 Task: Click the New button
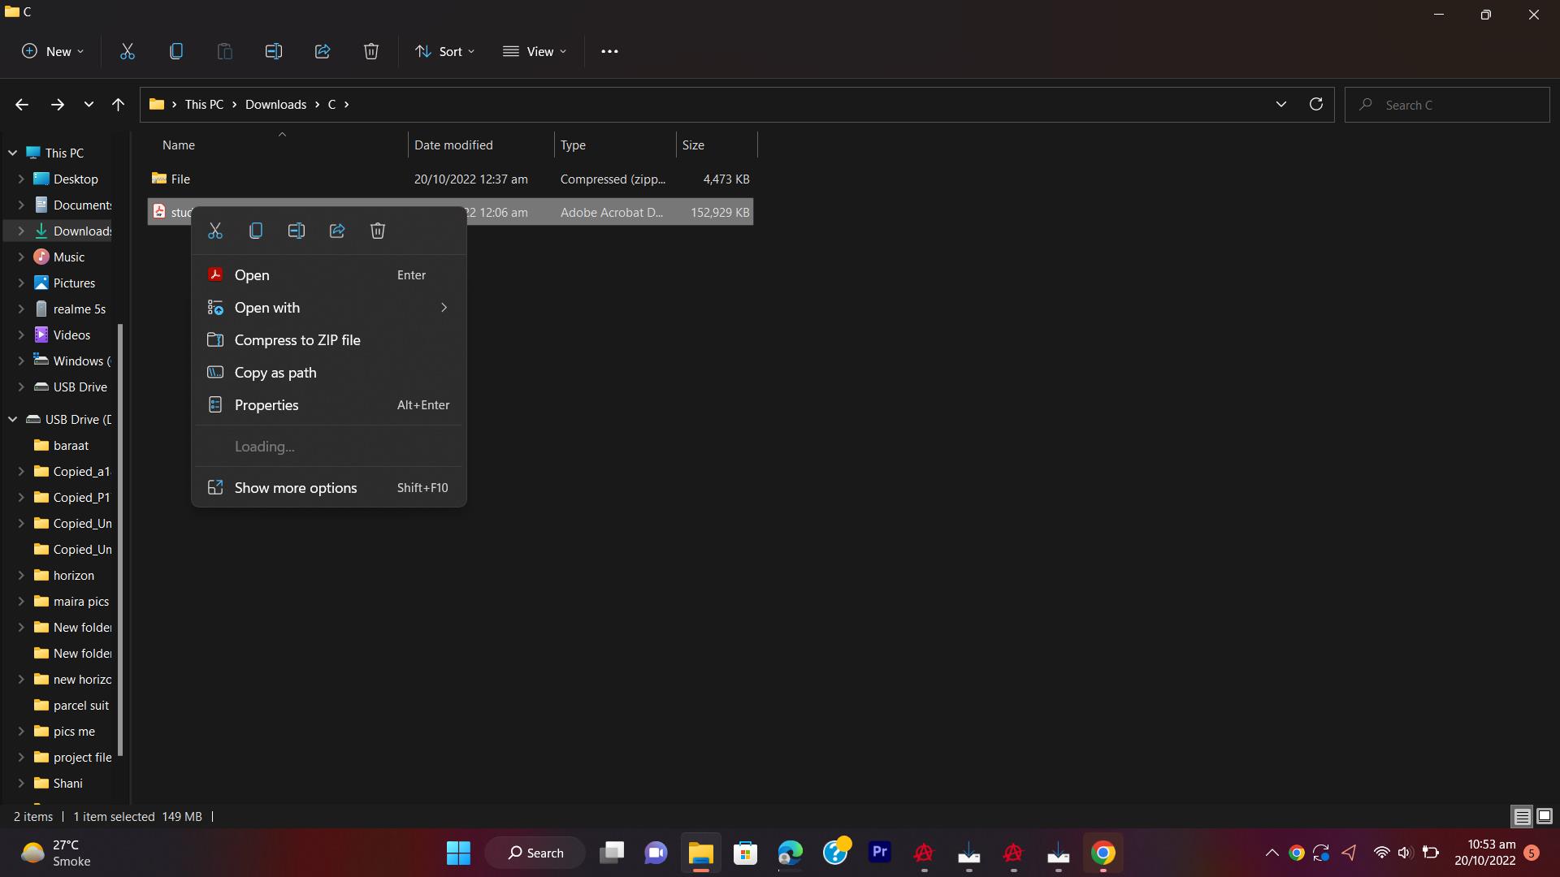53,51
